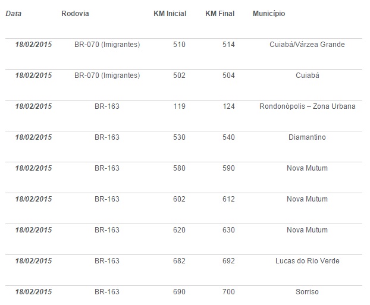The image size is (370, 305).
Task: Click the Data column header
Action: (14, 14)
